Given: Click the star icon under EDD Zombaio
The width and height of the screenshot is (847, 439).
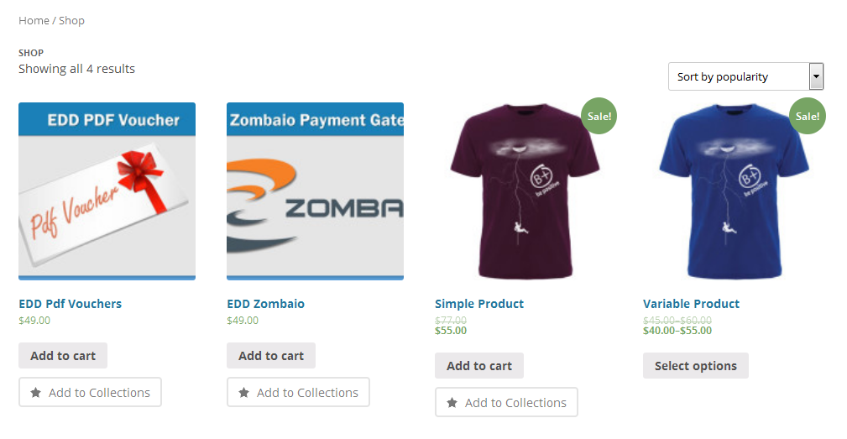Looking at the screenshot, I should click(244, 393).
